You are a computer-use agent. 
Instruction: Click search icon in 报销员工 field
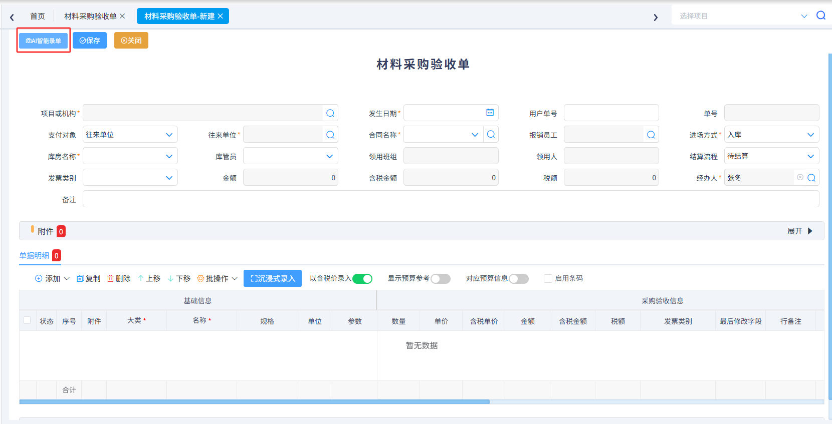pyautogui.click(x=651, y=135)
